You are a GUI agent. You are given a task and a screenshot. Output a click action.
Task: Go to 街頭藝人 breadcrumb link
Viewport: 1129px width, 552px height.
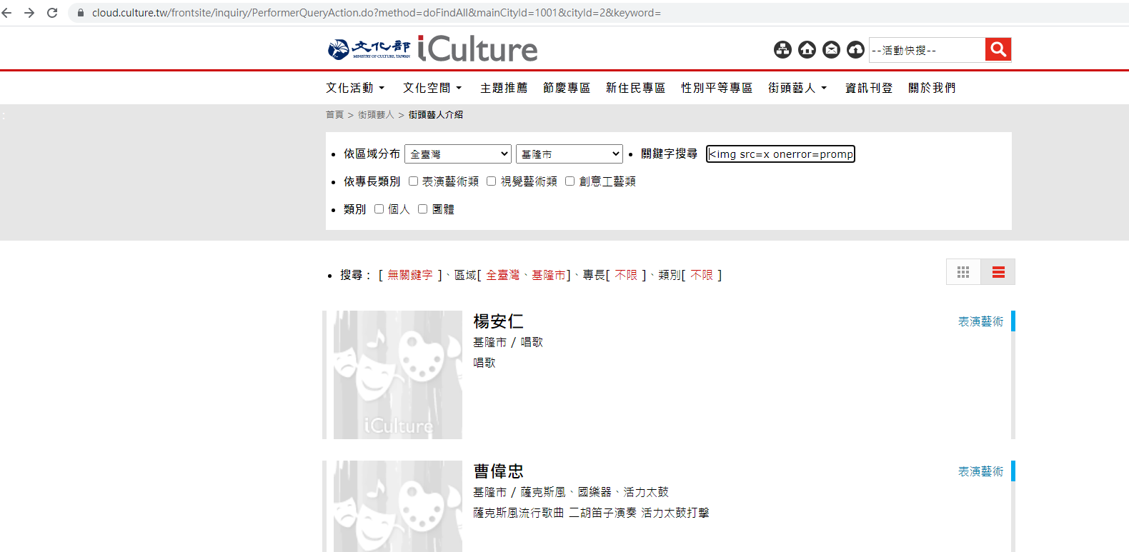click(x=376, y=115)
